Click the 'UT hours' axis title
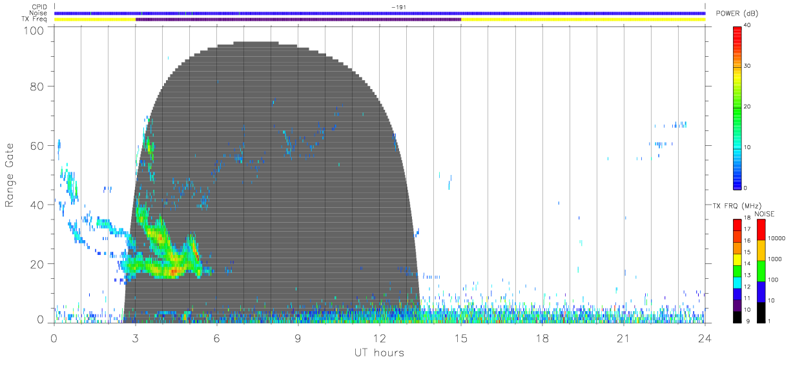Screen dimensions: 793x366 pyautogui.click(x=378, y=352)
